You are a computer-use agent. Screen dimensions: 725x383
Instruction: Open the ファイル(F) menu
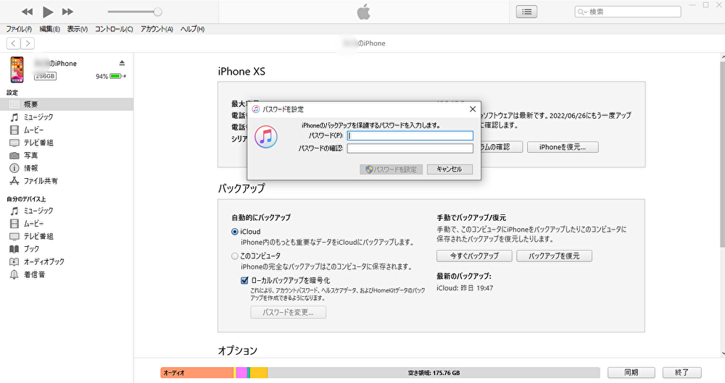click(x=19, y=29)
